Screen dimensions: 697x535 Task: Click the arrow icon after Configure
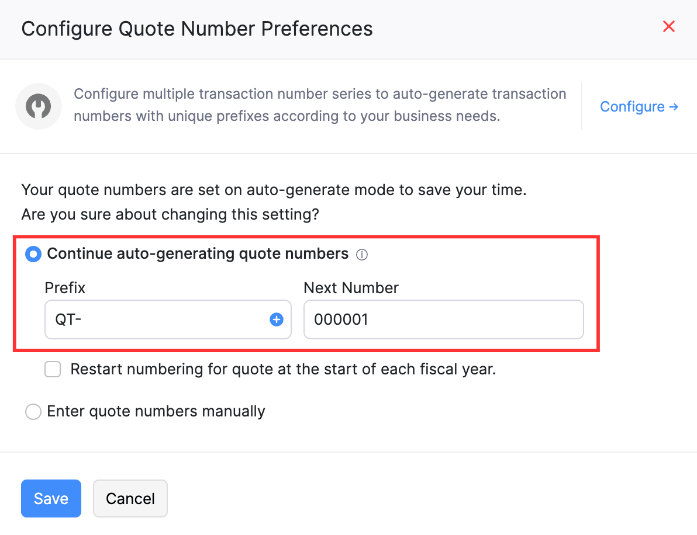pyautogui.click(x=674, y=107)
